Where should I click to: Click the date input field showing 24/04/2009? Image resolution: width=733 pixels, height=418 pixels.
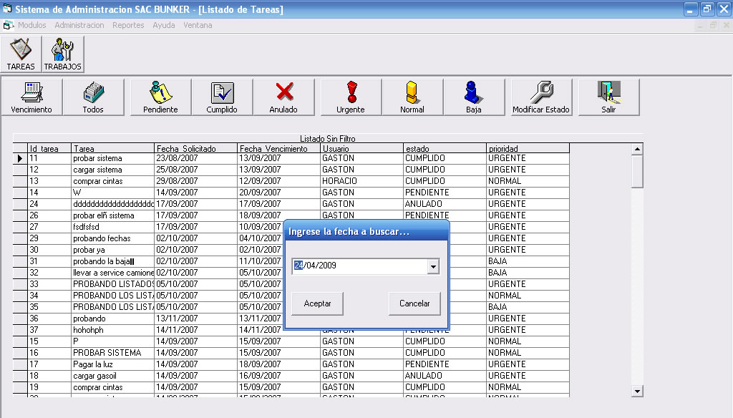(358, 266)
